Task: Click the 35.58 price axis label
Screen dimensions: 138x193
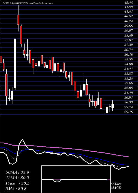Action: (x=128, y=59)
